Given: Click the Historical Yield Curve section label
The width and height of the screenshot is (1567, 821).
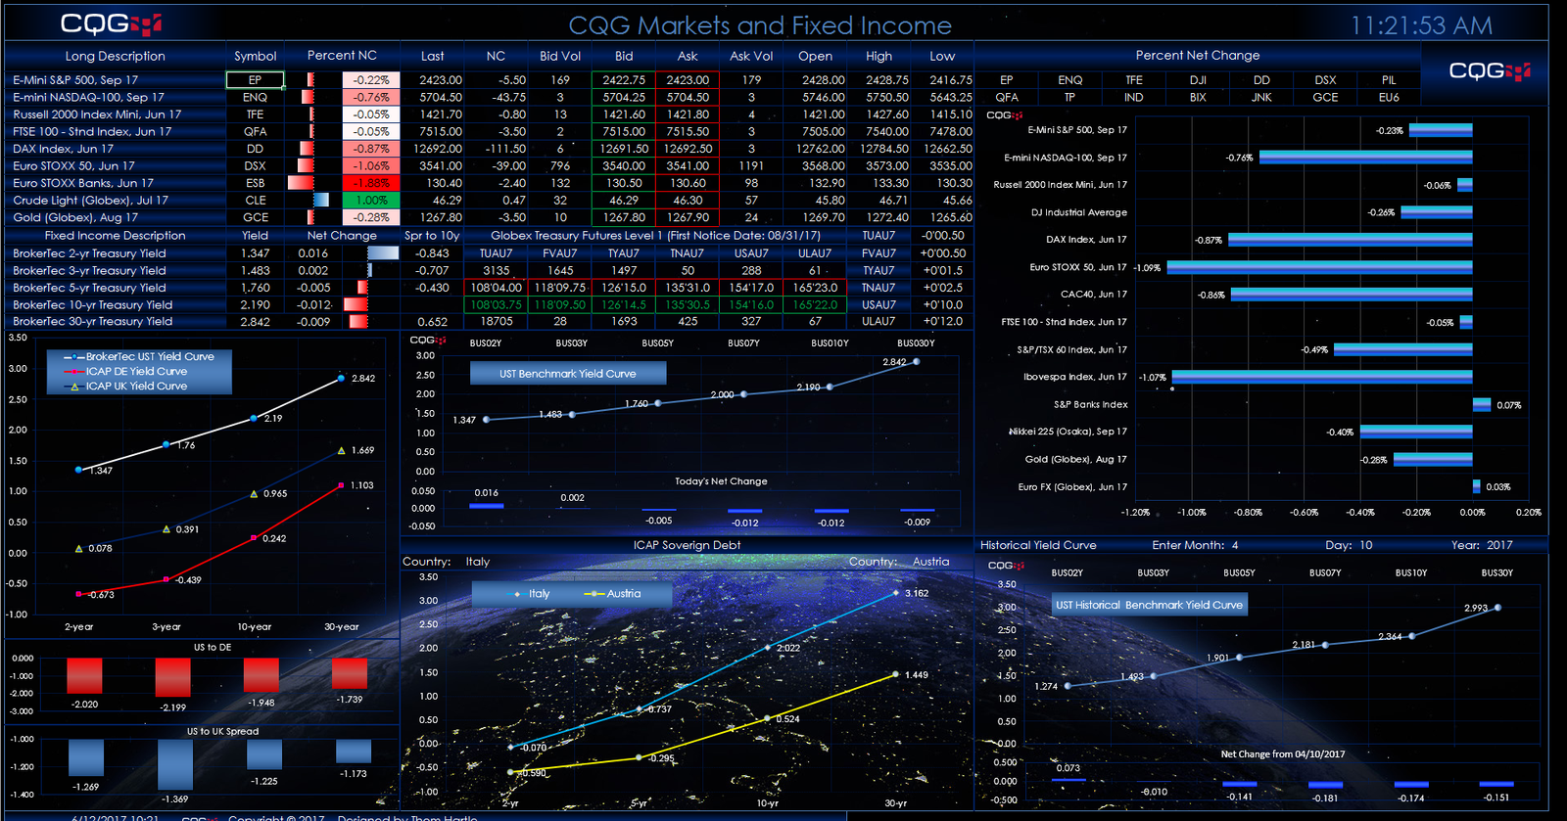Looking at the screenshot, I should tap(1038, 545).
